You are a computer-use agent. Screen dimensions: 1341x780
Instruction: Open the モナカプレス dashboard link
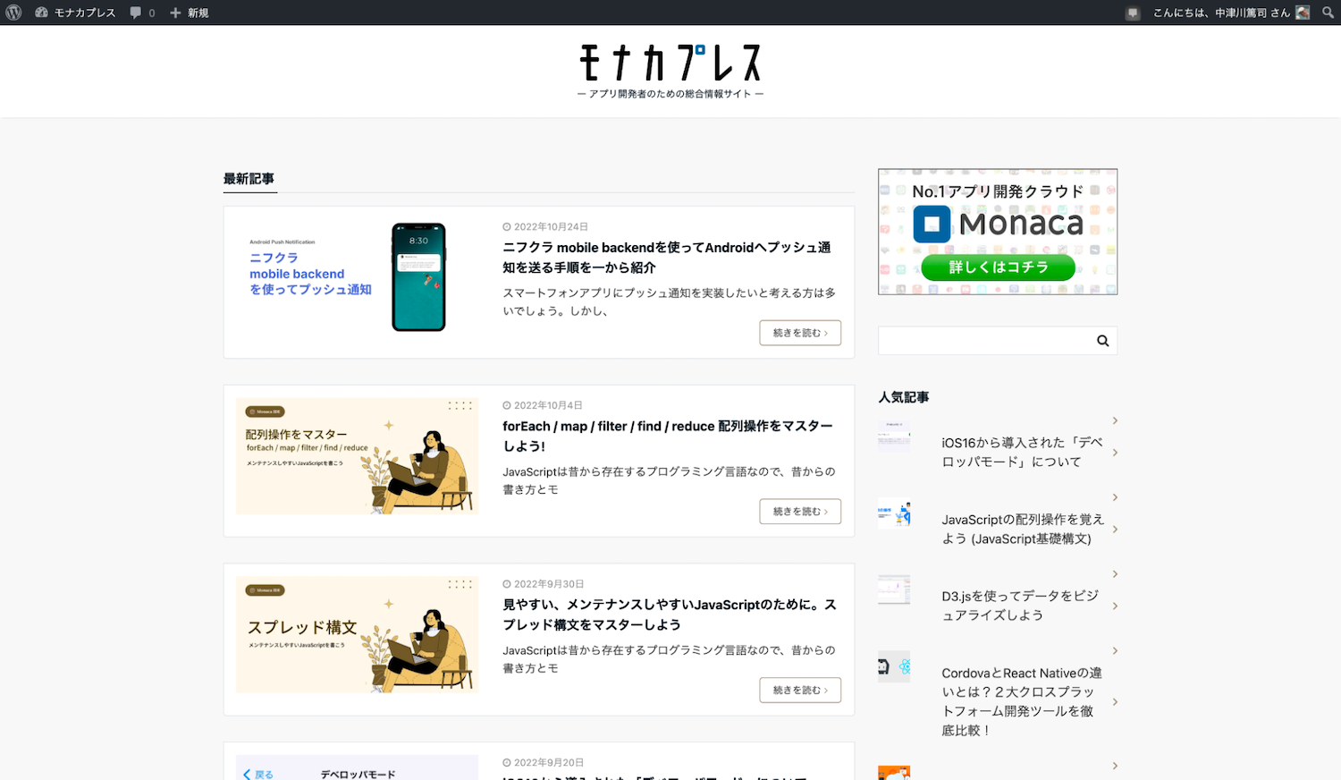pyautogui.click(x=75, y=13)
